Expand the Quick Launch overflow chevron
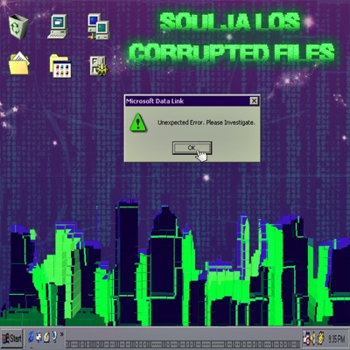Screen dimensions: 350x350 point(61,334)
